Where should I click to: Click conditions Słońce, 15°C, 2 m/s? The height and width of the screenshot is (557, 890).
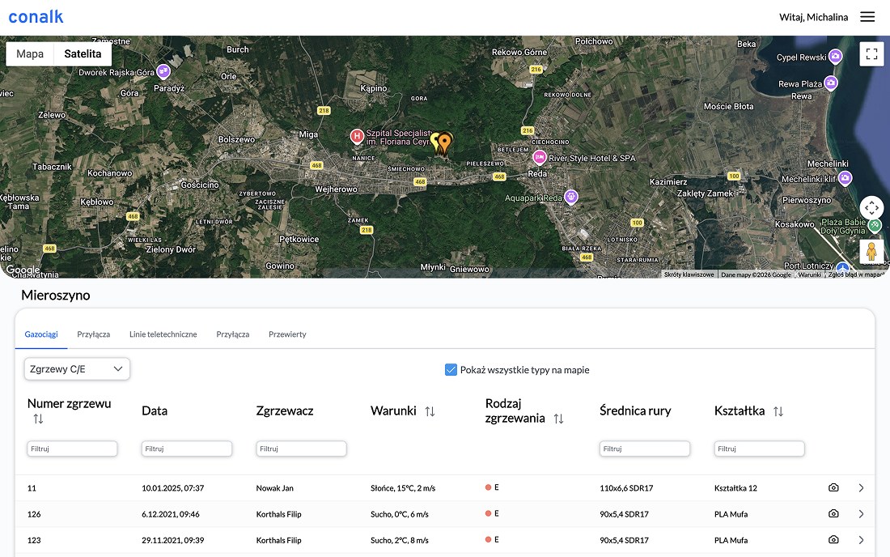pos(403,488)
